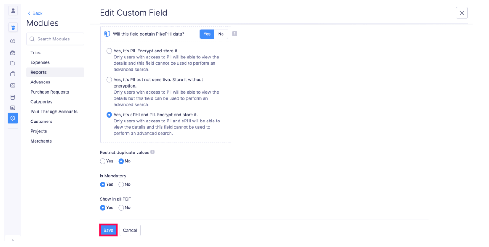This screenshot has width=489, height=247.
Task: Open the briefcase trips icon in sidebar
Action: [x=13, y=53]
